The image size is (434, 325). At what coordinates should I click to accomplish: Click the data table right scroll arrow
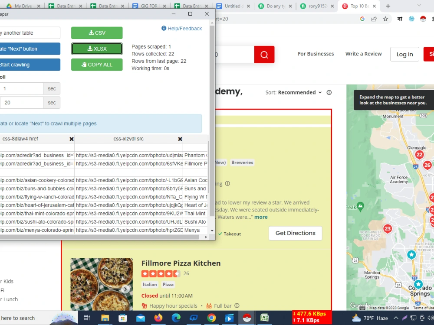(x=206, y=237)
